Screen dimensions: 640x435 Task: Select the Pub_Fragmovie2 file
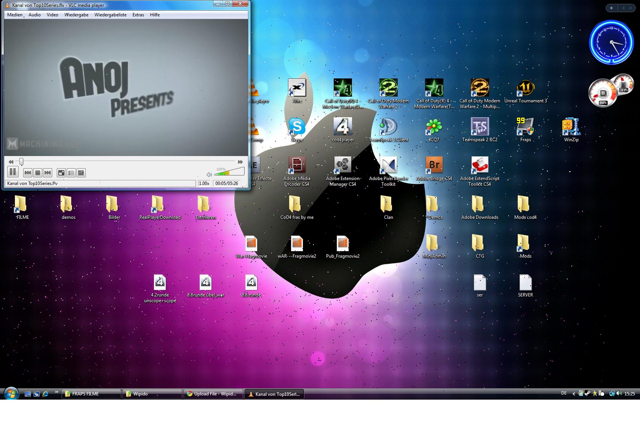343,246
